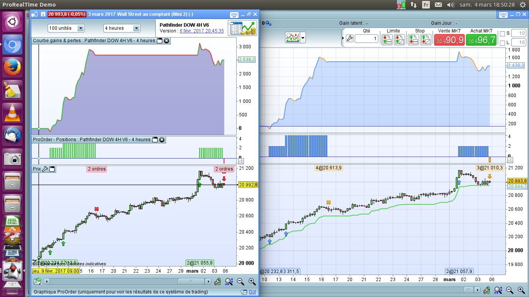Click the first Stop order icon
This screenshot has height=297, width=529.
(x=413, y=39)
